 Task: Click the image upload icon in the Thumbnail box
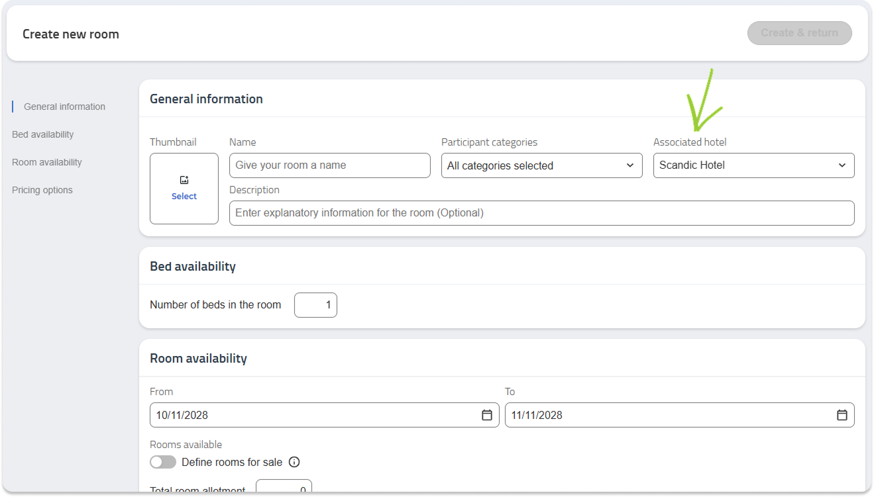point(184,180)
